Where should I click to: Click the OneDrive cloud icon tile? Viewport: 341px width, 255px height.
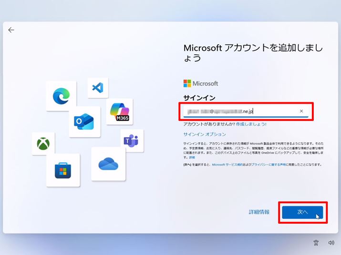(108, 164)
